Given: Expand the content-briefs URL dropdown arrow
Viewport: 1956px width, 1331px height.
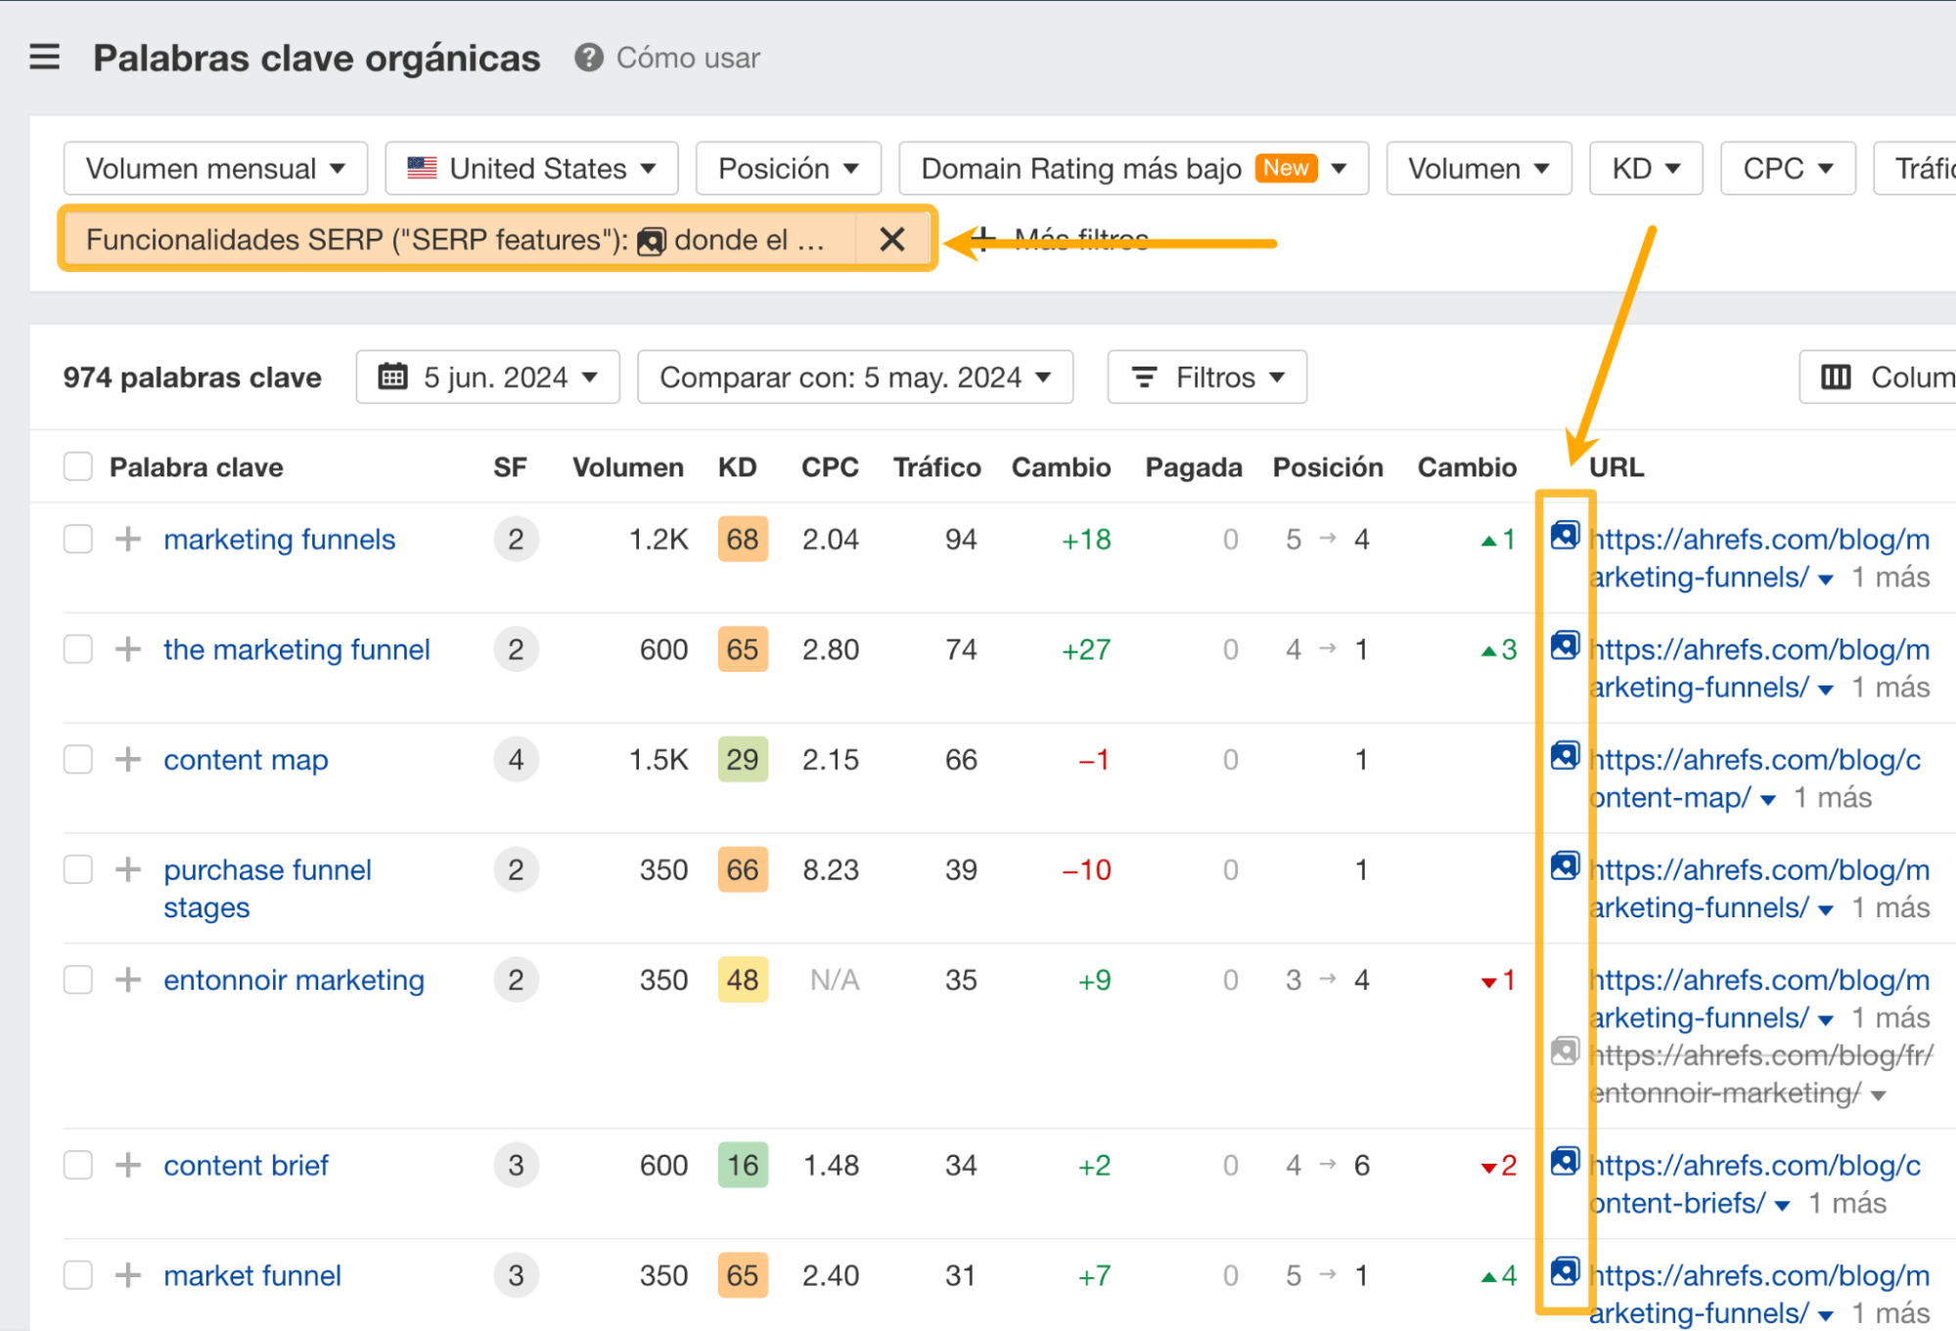Looking at the screenshot, I should [1782, 1206].
